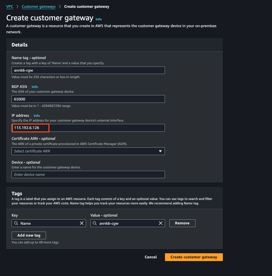Image resolution: width=272 pixels, height=276 pixels.
Task: Go to VPC breadcrumb
Action: (x=9, y=6)
